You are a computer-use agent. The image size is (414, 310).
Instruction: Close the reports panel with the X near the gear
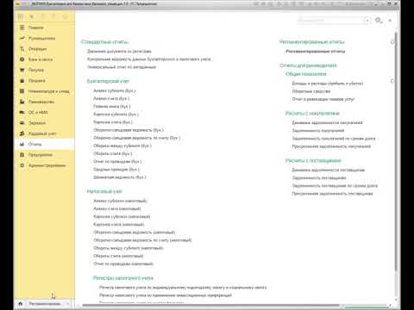pos(390,21)
